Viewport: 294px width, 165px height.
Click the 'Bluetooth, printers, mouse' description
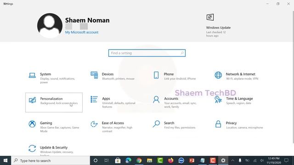(119, 79)
